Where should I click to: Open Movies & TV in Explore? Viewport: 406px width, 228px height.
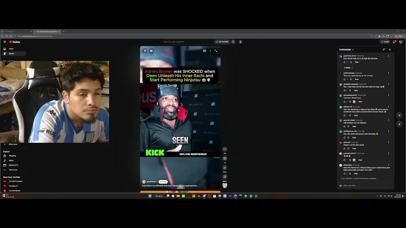pos(13,165)
